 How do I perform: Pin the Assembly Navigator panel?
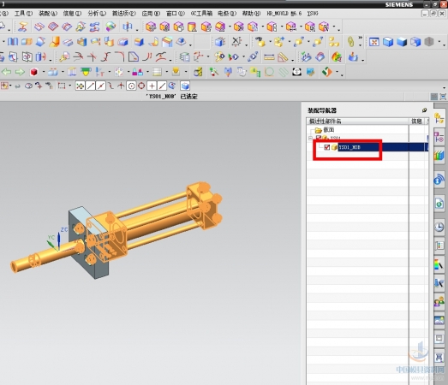coord(424,110)
